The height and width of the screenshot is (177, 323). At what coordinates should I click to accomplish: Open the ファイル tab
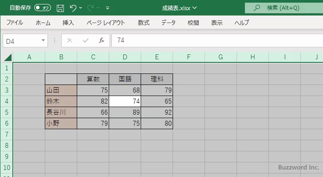[15, 23]
